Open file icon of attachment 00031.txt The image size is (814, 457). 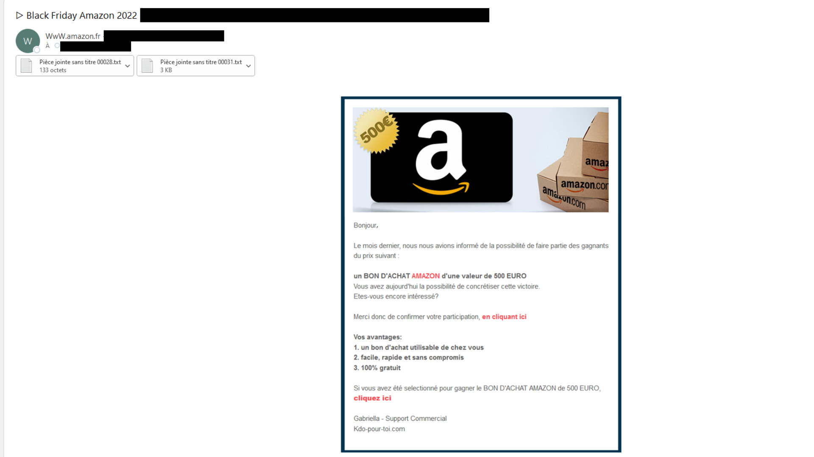coord(147,66)
